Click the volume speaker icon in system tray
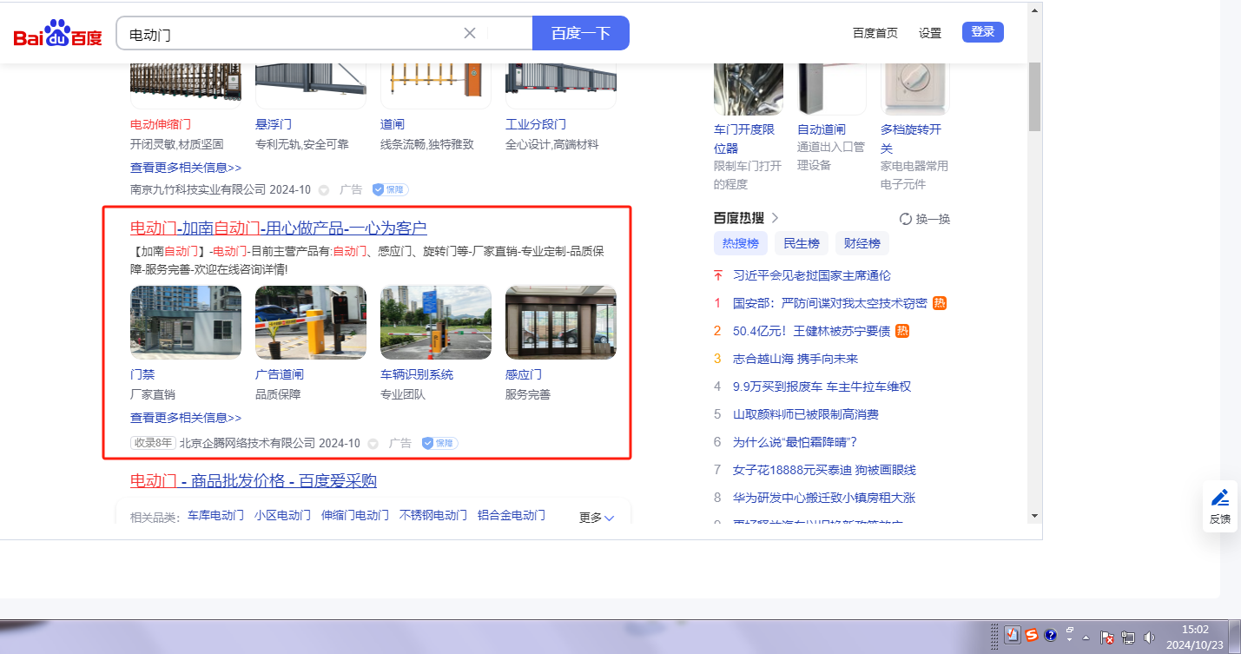The width and height of the screenshot is (1241, 654). pyautogui.click(x=1150, y=637)
